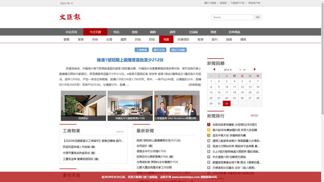324x182 pixels.
Task: Click the [詳細報道] read-more link
Action: point(195,85)
